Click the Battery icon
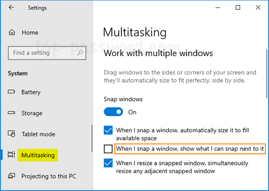The width and height of the screenshot is (269, 191). tap(12, 92)
